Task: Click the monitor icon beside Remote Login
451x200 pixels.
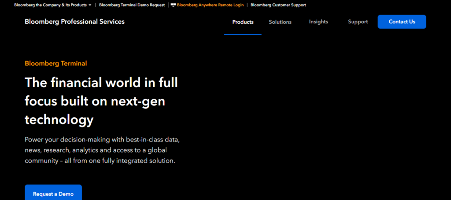Action: coord(173,5)
